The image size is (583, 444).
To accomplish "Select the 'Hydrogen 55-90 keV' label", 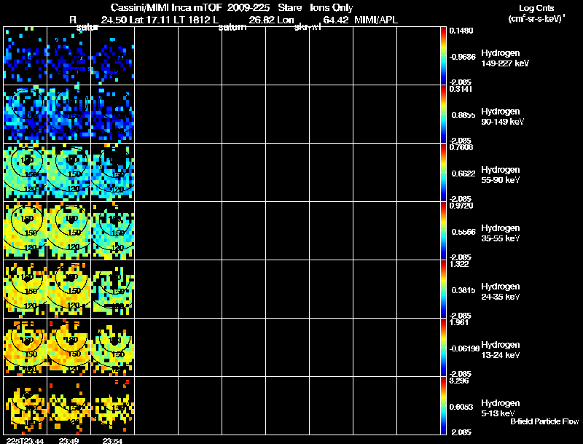I will [501, 175].
